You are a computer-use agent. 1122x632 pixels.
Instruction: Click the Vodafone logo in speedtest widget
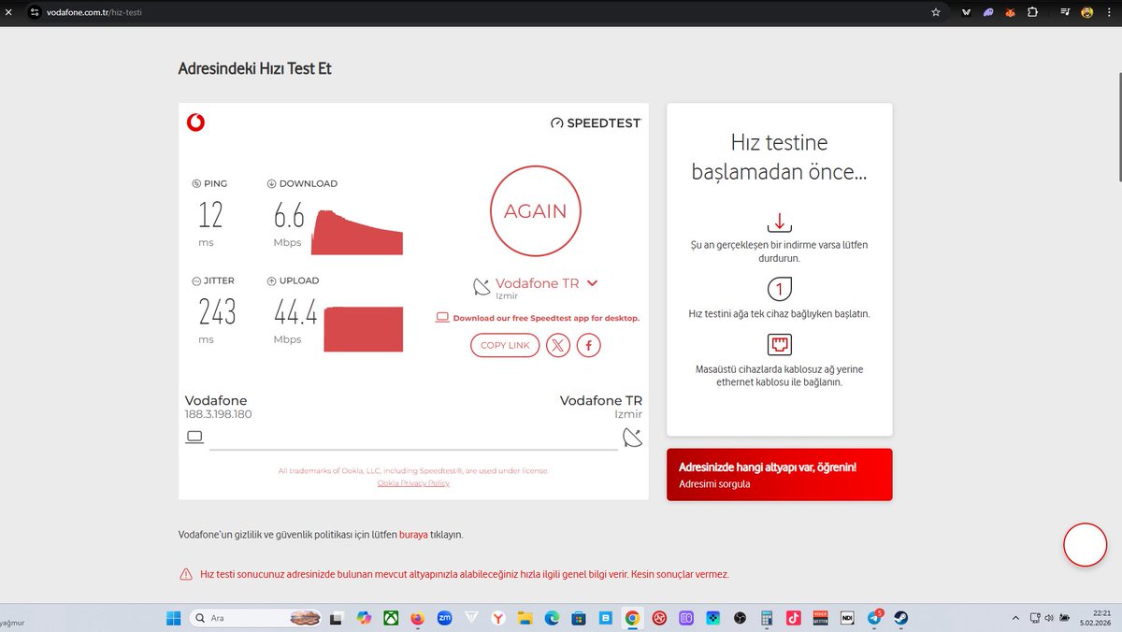(195, 122)
